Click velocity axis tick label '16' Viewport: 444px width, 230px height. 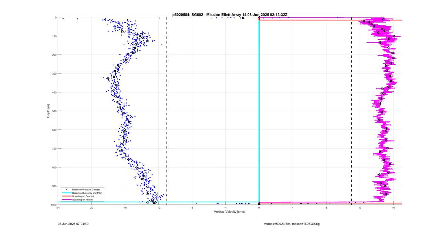point(393,208)
